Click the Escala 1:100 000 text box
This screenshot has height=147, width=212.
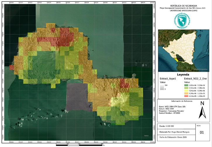click(x=176, y=126)
